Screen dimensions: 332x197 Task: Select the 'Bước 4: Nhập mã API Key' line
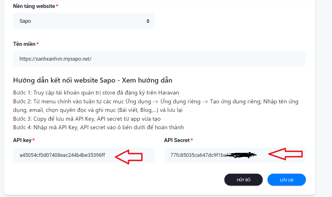coord(99,127)
